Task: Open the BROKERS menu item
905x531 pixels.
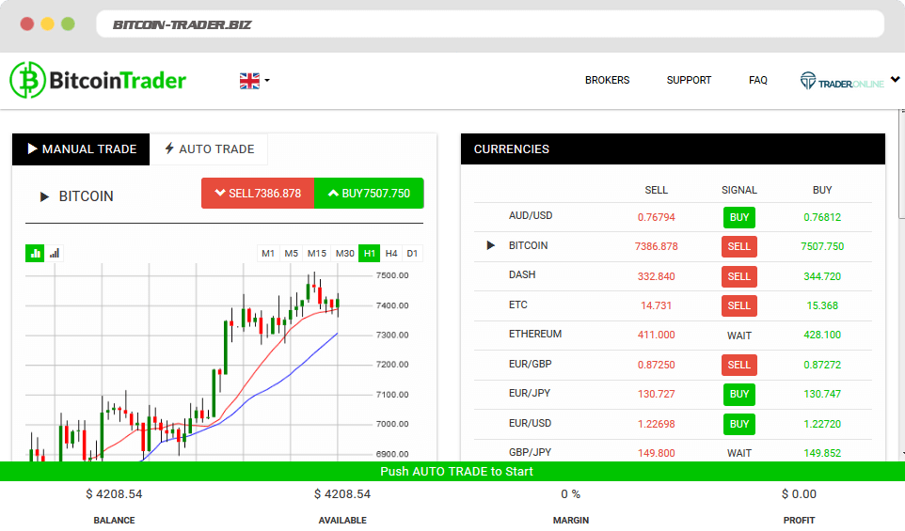Action: (x=607, y=81)
